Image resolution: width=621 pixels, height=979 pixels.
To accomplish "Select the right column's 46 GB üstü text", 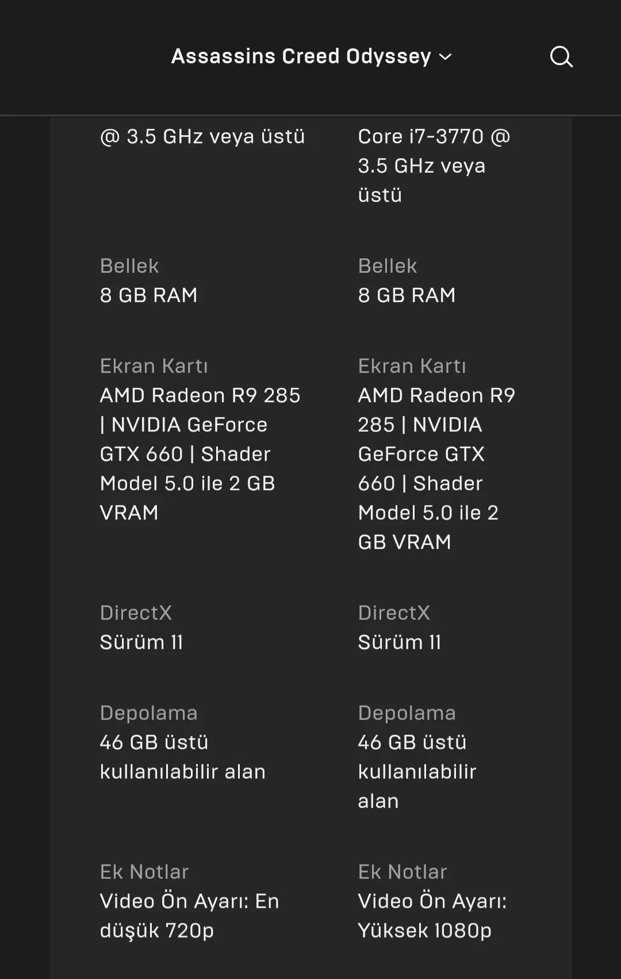I will coord(412,742).
